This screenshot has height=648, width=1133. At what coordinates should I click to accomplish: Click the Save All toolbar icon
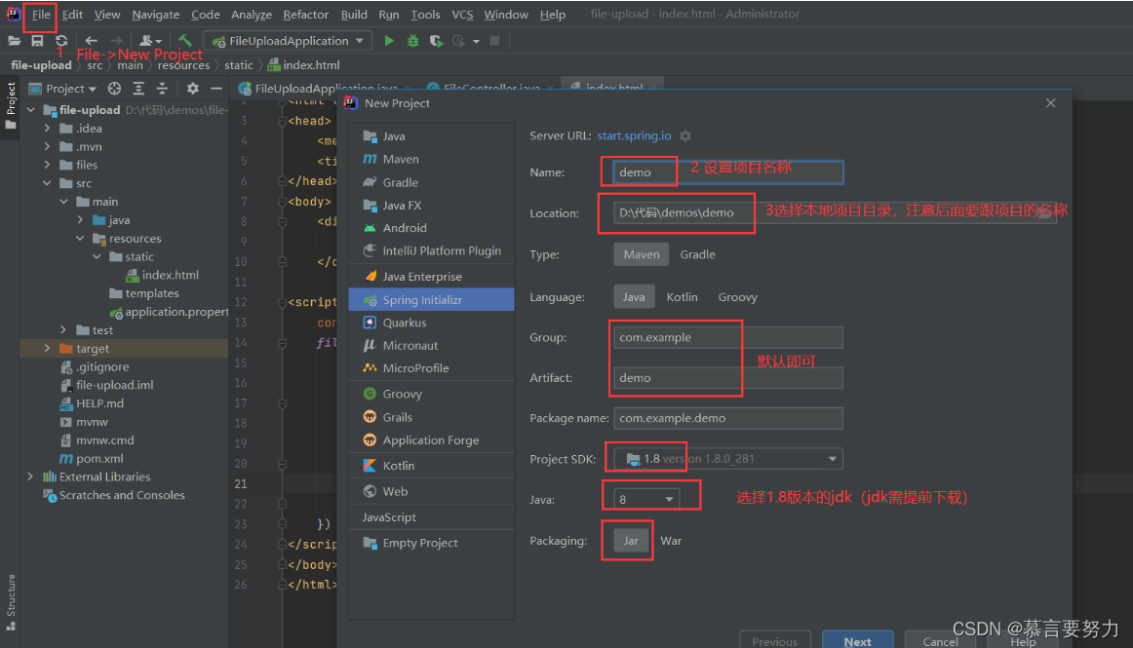point(37,41)
